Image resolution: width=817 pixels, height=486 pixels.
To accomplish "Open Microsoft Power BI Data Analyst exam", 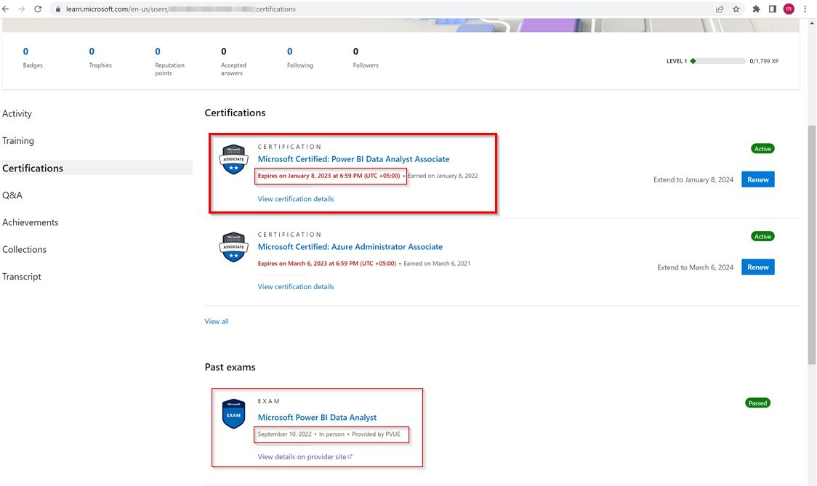I will [317, 417].
